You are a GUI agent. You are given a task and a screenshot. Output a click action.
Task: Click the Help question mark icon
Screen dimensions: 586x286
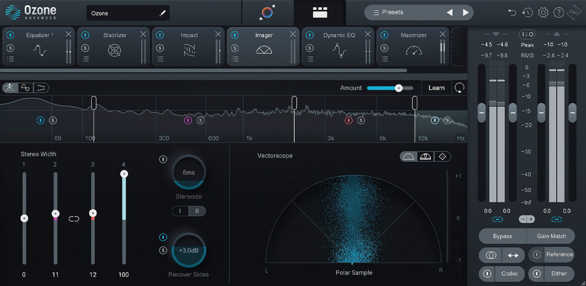[559, 13]
